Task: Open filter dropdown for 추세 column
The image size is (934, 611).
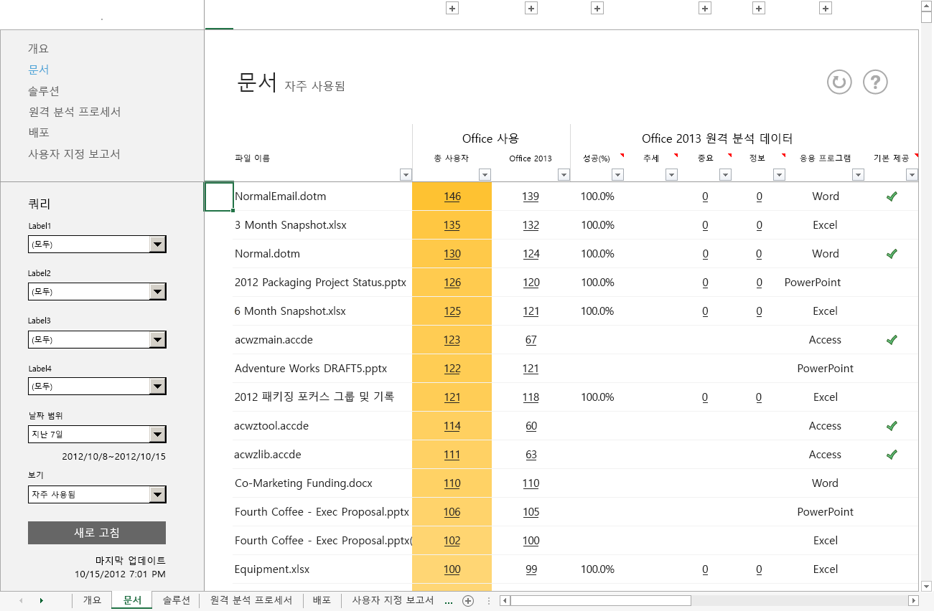Action: click(671, 174)
